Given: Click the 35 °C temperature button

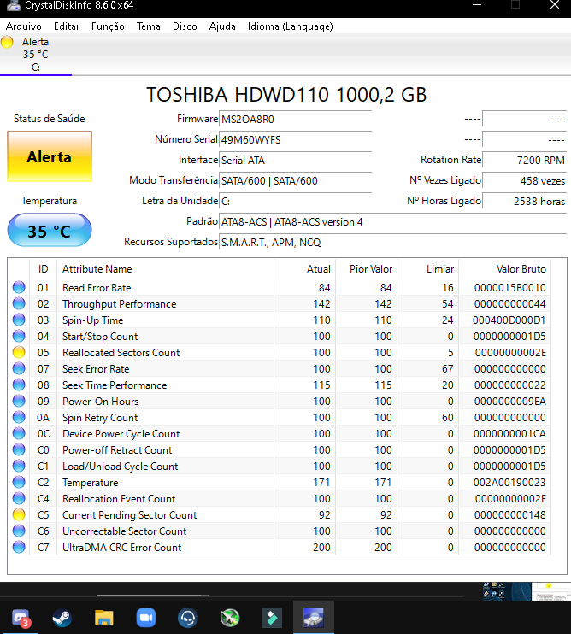Looking at the screenshot, I should pyautogui.click(x=50, y=231).
